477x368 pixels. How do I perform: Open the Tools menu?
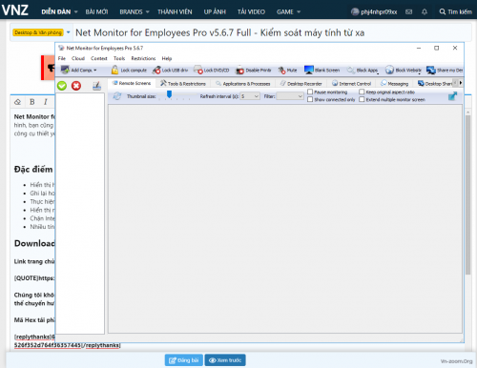[119, 58]
